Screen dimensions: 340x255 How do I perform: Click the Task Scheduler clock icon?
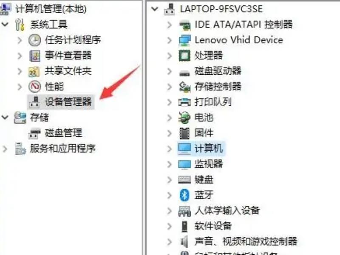[x=35, y=40]
